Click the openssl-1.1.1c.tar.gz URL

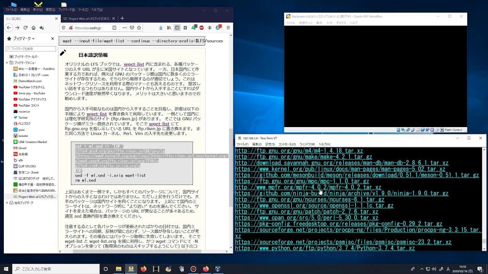[314, 205]
